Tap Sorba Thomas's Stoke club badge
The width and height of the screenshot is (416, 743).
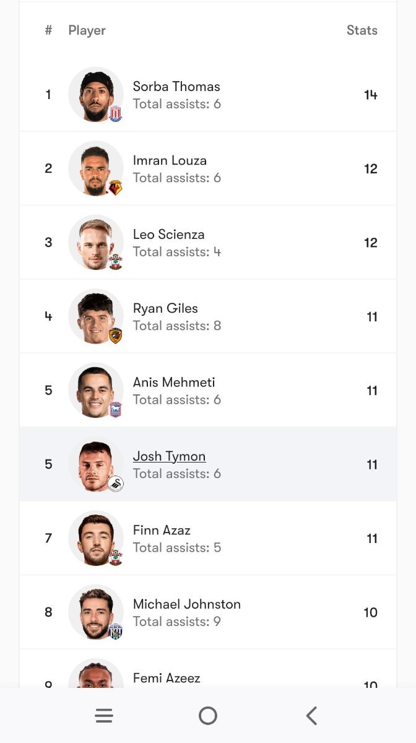(116, 114)
